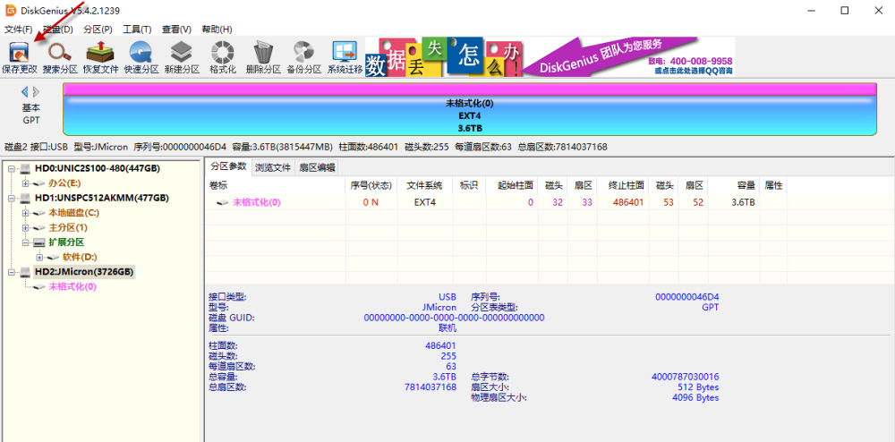Open the 搜索分区 tool
The image size is (895, 442).
click(x=60, y=57)
